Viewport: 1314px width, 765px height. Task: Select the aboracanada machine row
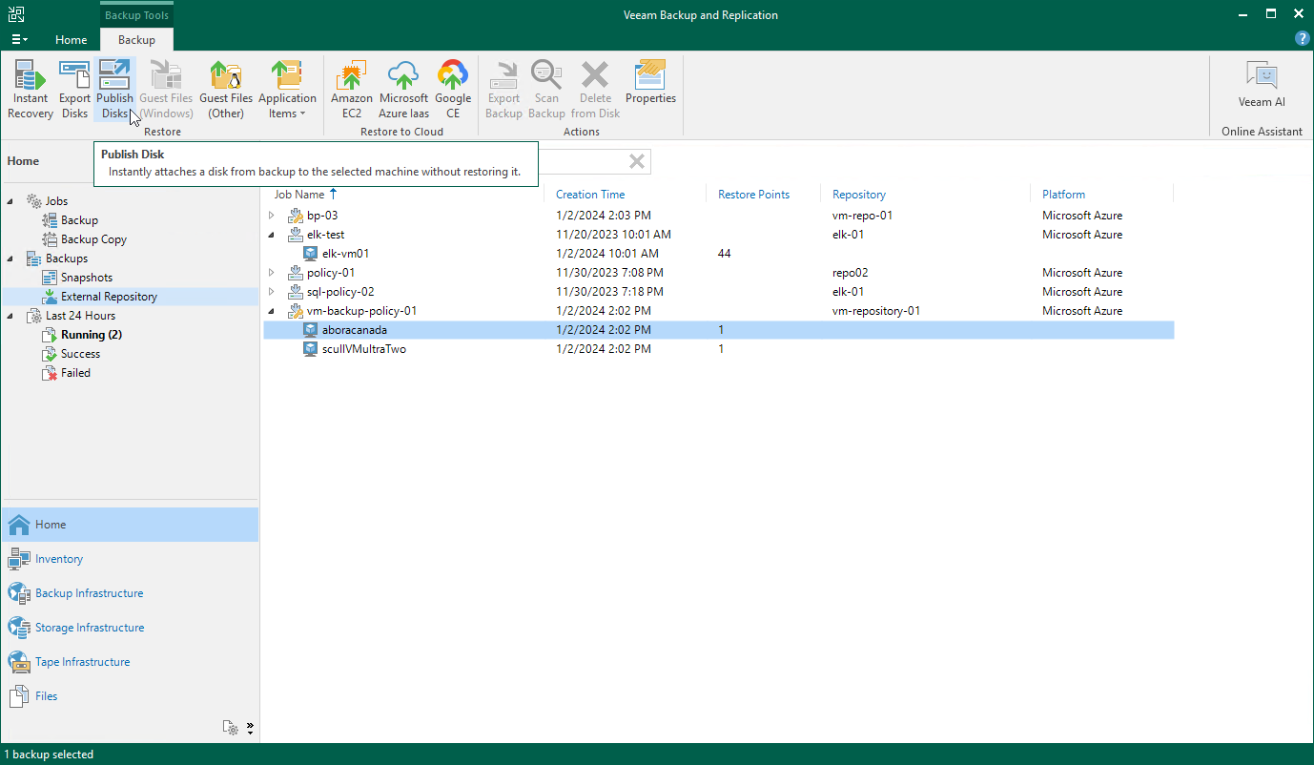coord(719,330)
